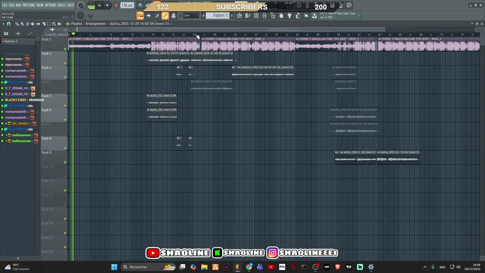Select the Playback speaker tool
The height and width of the screenshot is (273, 485).
[x=59, y=24]
